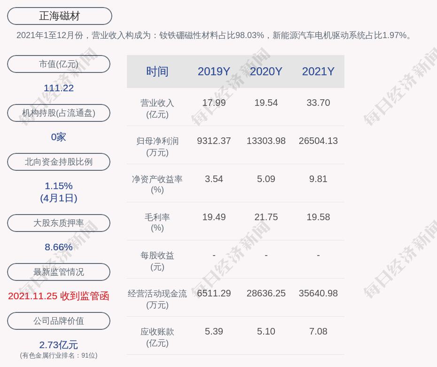Click the 归母净利润(万元) row label
The image size is (437, 367).
pos(157,146)
